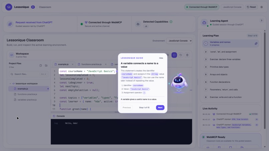Viewport: 269px width, 151px height.
Task: Select step 5 Arrays and objects
Action: [231, 74]
